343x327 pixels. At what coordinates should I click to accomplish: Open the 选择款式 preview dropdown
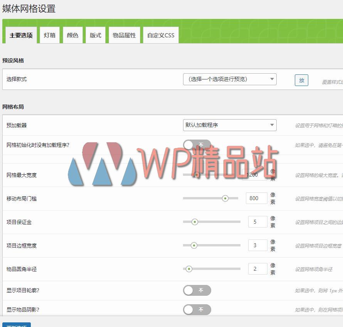(x=230, y=79)
